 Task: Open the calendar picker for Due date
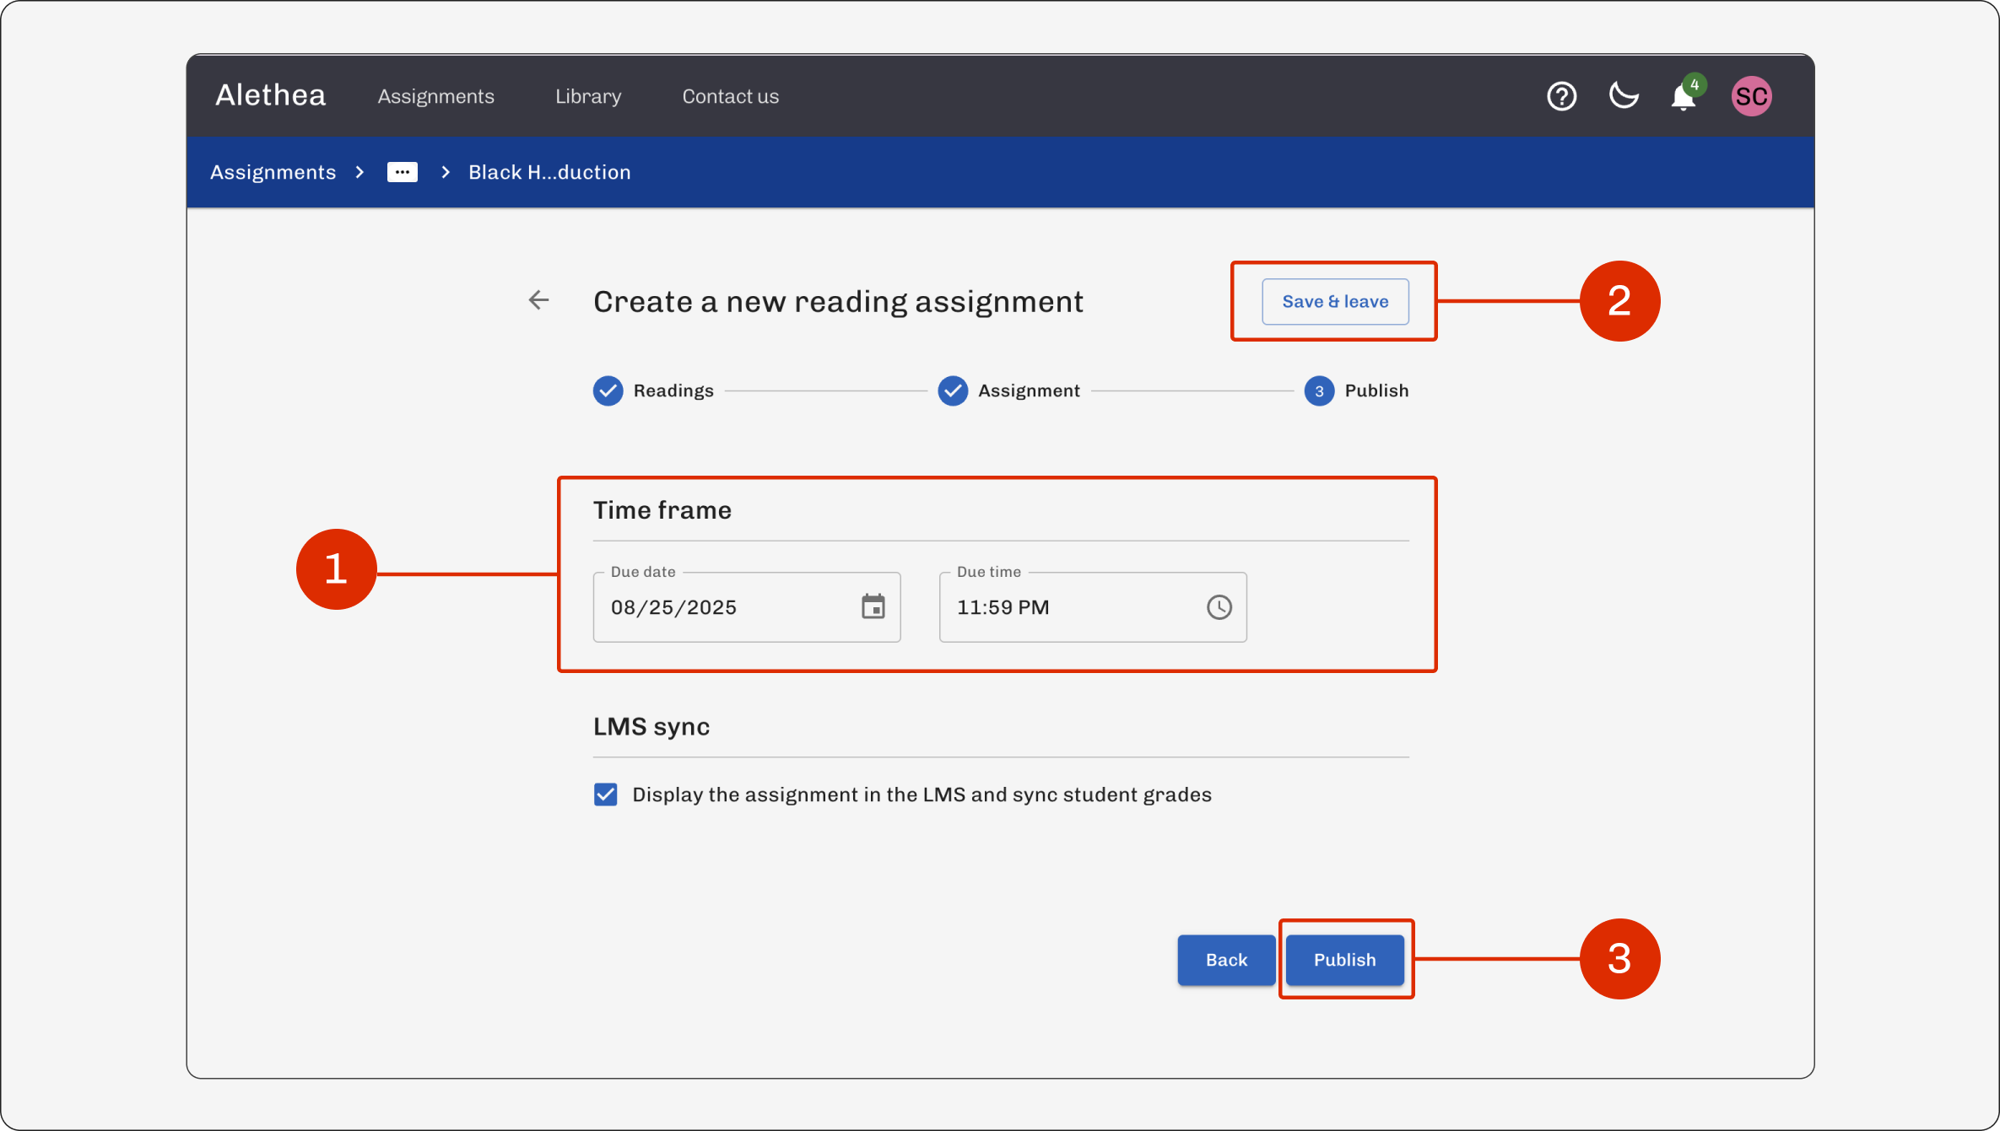873,606
